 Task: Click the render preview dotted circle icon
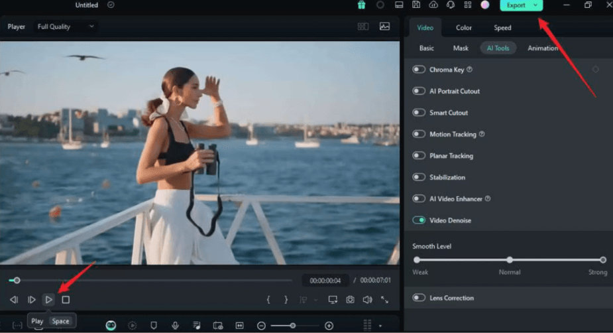point(133,326)
